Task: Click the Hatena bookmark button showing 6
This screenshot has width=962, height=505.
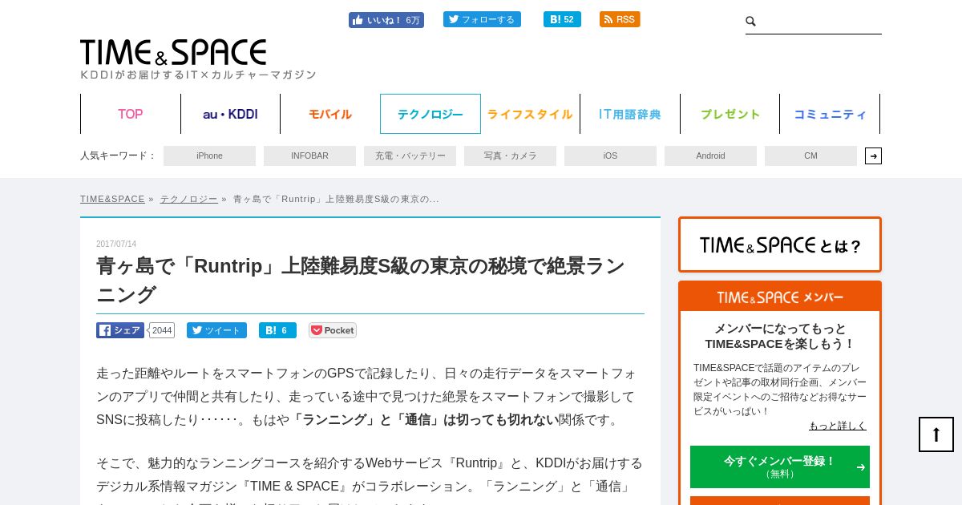Action: (x=277, y=330)
